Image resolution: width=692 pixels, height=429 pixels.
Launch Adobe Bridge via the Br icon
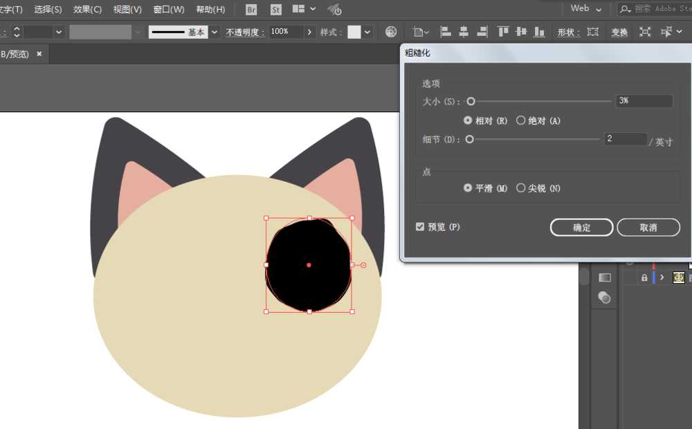point(250,10)
